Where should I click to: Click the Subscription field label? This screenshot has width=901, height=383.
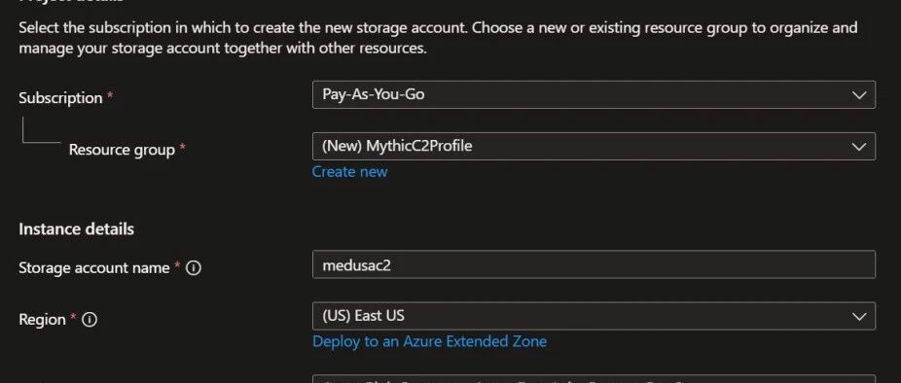click(60, 98)
